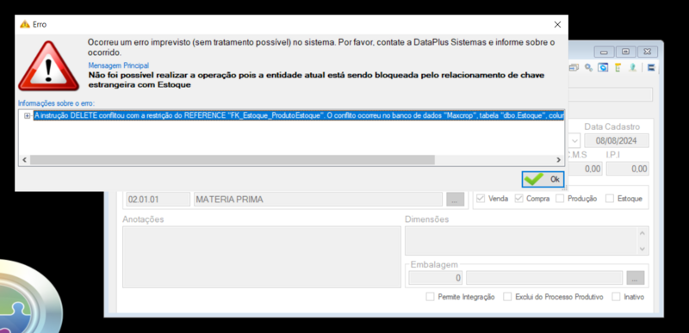Click the Dimensões scrollbar up arrow
Image resolution: width=689 pixels, height=333 pixels.
(642, 233)
